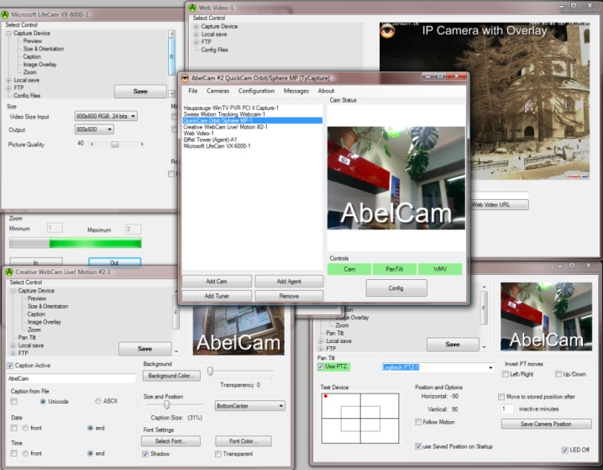Click the eye logo in IP Camera overlay
Viewport: 603px width, 470px height.
click(387, 31)
